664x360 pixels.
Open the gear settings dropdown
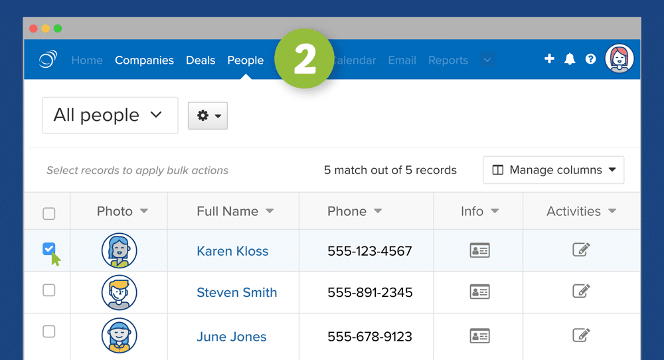[208, 116]
